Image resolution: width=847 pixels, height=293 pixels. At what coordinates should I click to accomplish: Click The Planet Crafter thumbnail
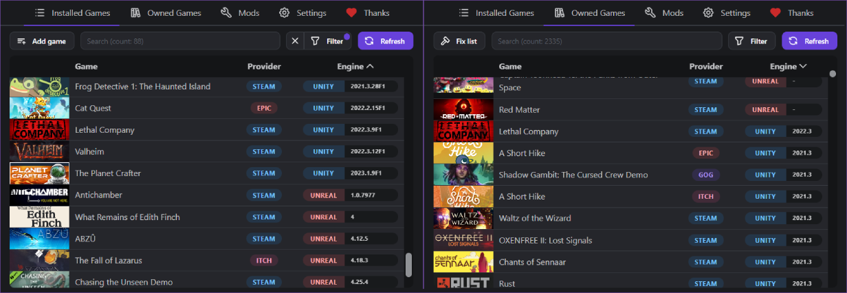point(39,173)
